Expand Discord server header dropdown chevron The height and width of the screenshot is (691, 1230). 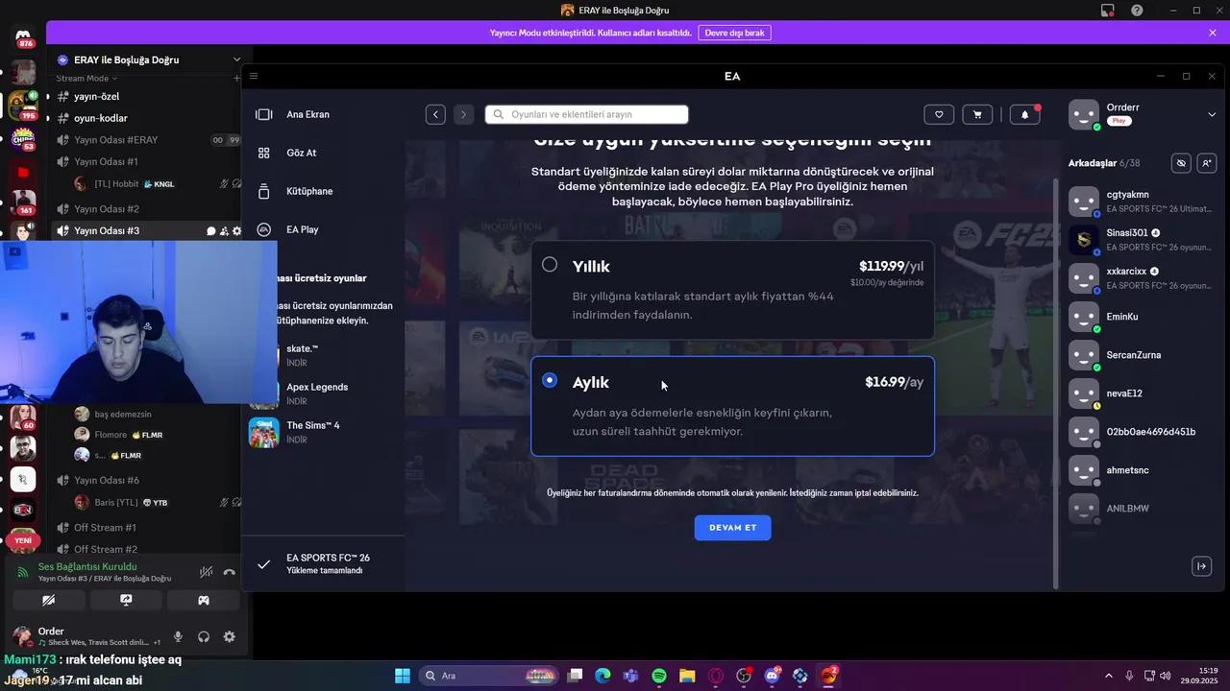(x=236, y=60)
